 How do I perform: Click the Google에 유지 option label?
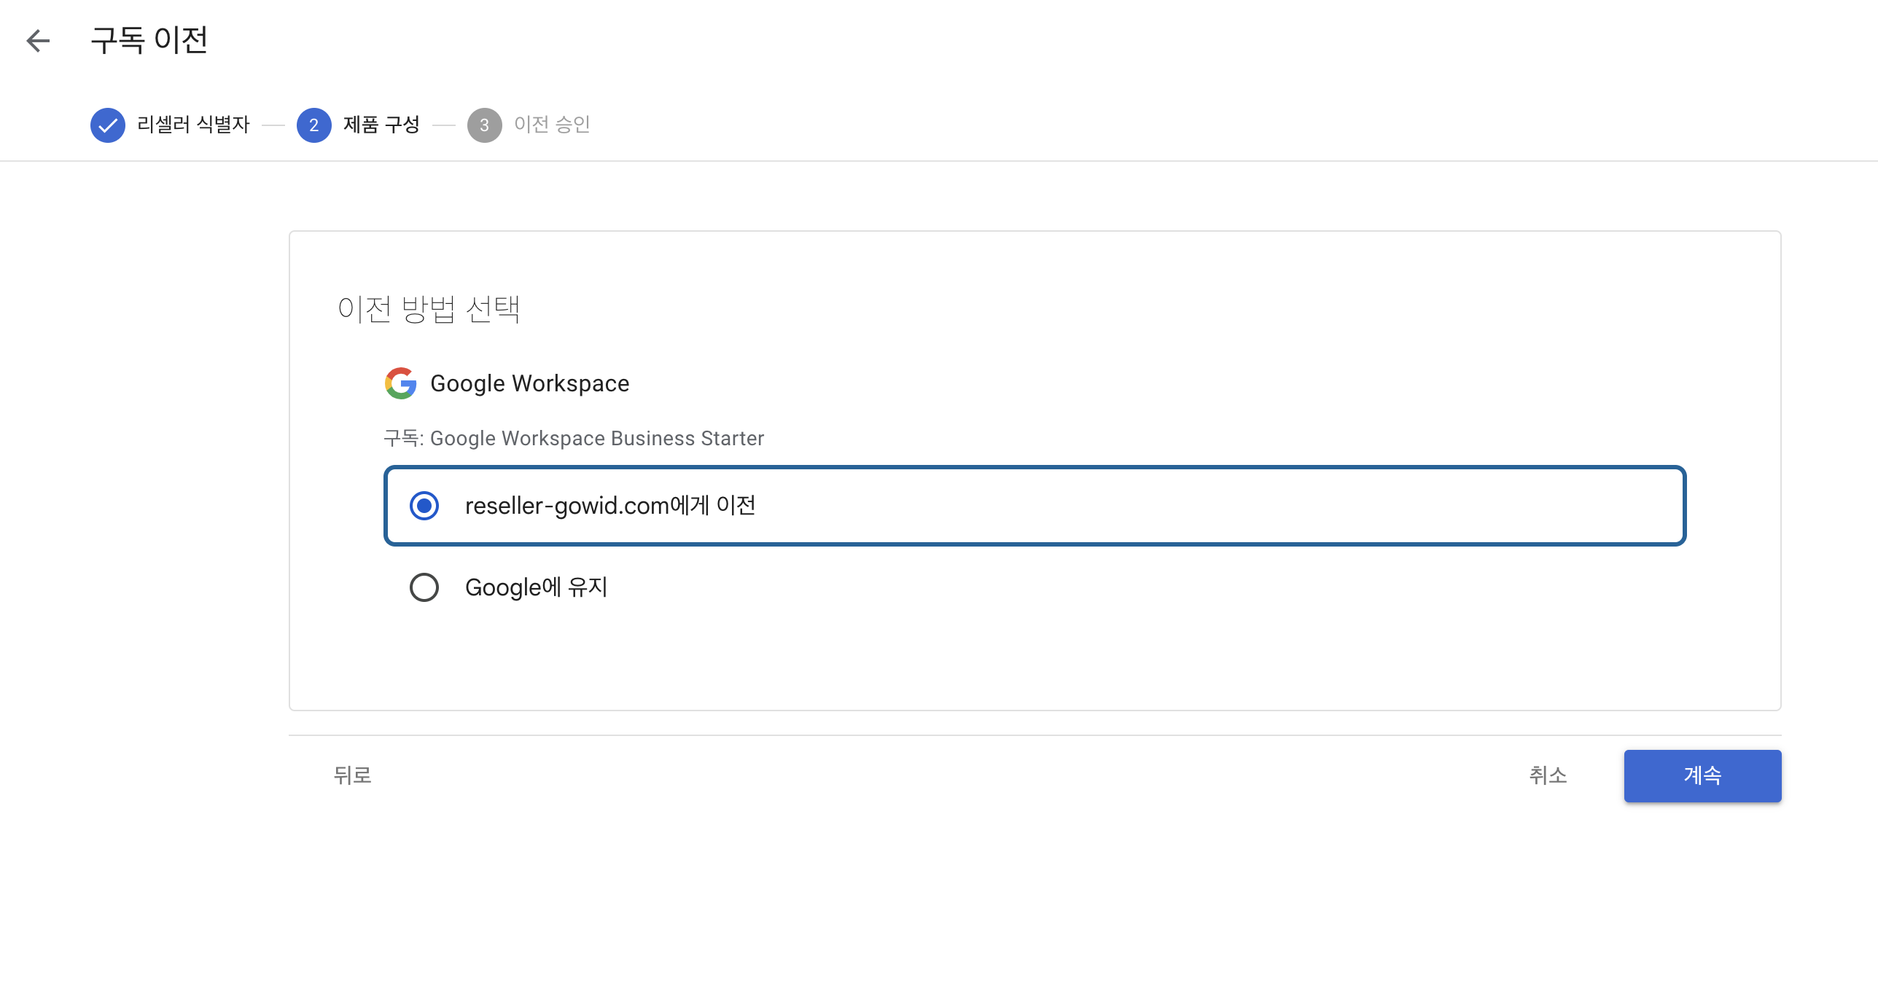coord(536,587)
